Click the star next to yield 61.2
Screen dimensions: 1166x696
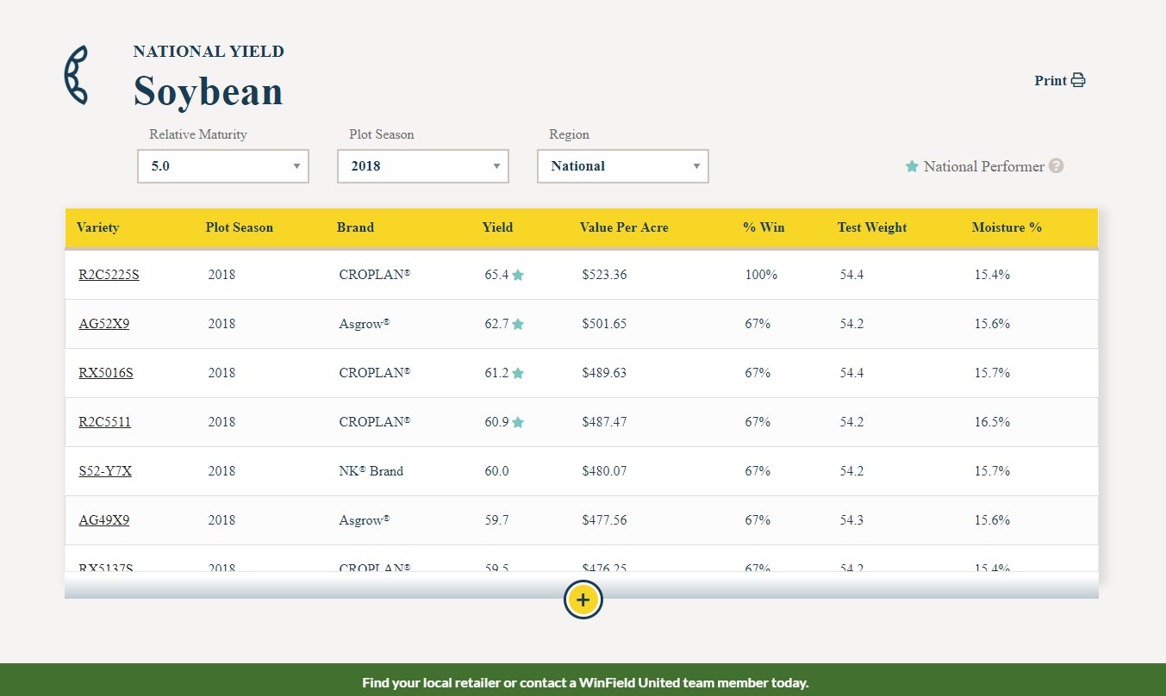518,374
